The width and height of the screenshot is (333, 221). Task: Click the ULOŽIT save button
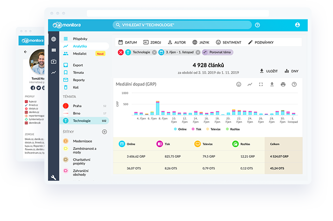click(x=268, y=71)
